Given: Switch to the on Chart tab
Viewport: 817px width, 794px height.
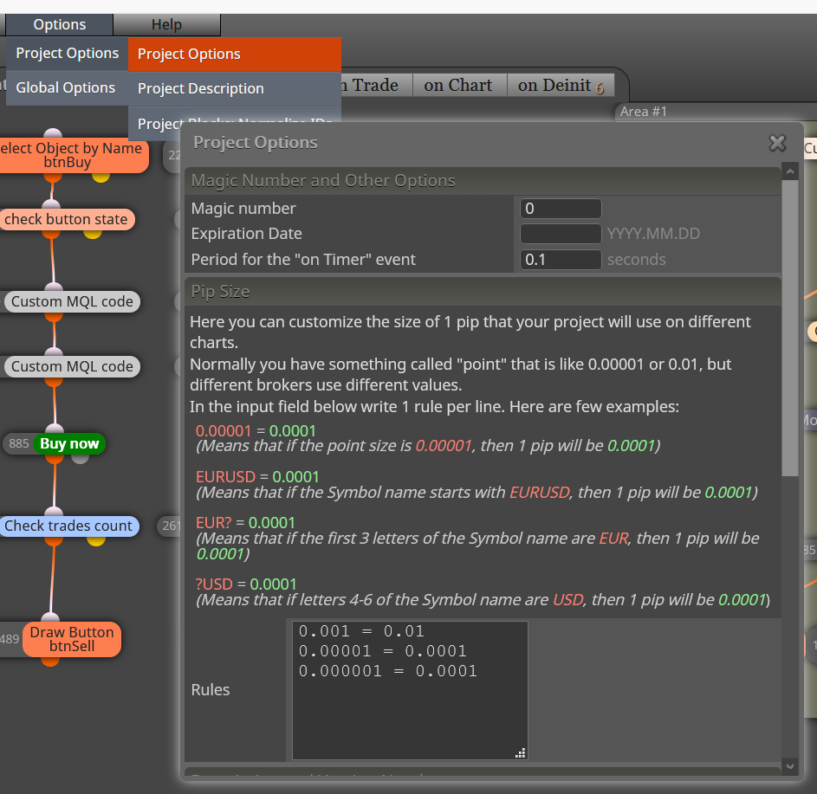Looking at the screenshot, I should [x=458, y=85].
